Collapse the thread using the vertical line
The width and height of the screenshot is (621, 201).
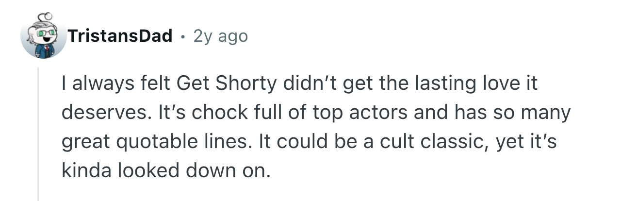[x=38, y=136]
